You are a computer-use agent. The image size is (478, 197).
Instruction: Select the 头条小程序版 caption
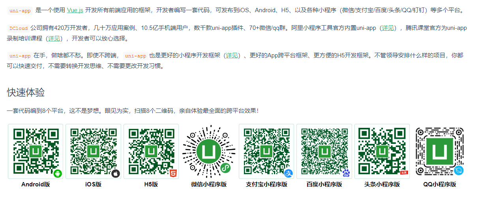382,184
